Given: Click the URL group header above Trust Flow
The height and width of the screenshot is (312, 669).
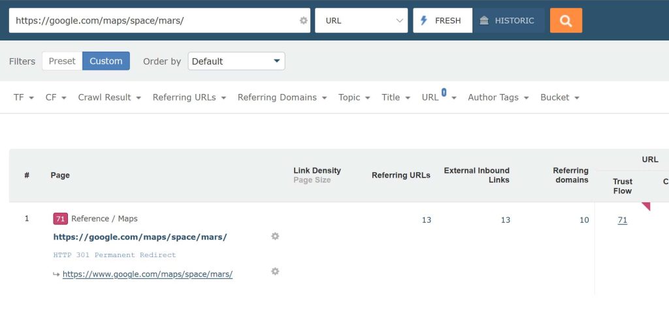Looking at the screenshot, I should click(x=650, y=159).
